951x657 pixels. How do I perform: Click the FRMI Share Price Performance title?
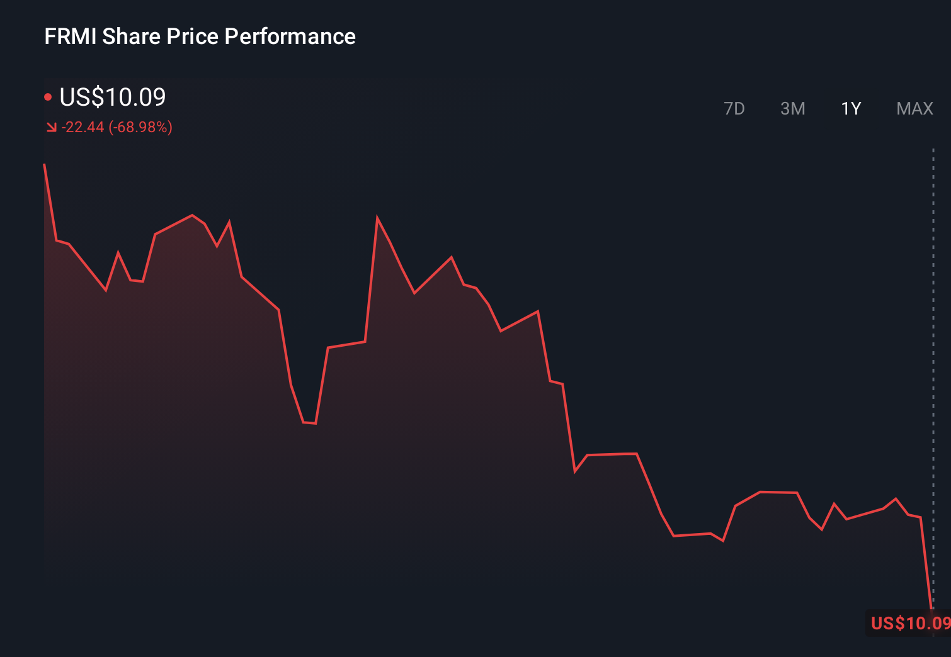click(x=199, y=36)
